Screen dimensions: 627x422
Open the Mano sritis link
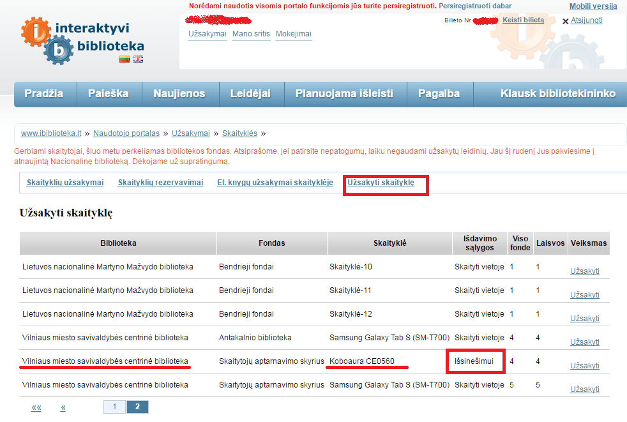tap(251, 34)
